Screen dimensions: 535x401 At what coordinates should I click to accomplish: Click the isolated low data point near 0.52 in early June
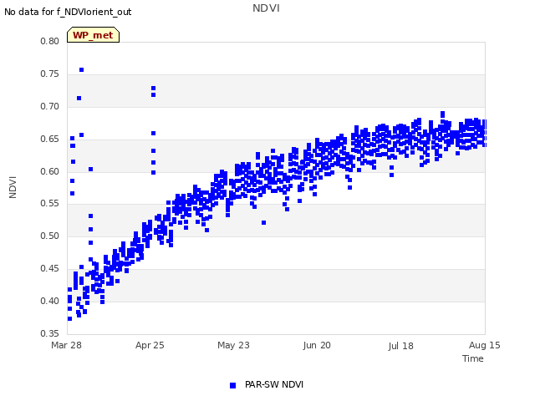(264, 223)
